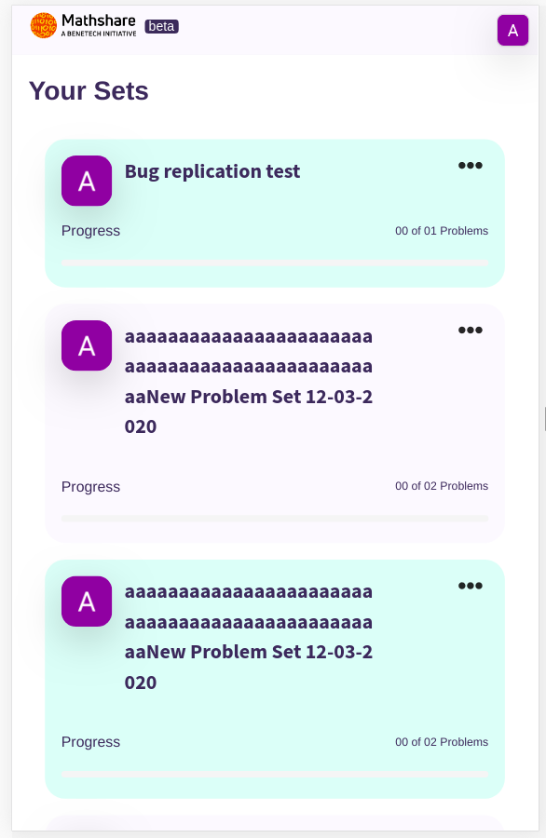Click the Mathshare logo icon
This screenshot has width=546, height=838.
tap(41, 25)
